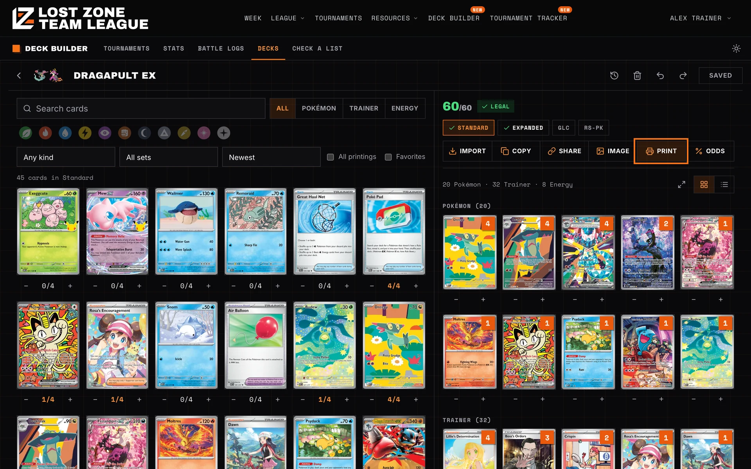
Task: Show only Trainer cards filter
Action: pos(364,108)
